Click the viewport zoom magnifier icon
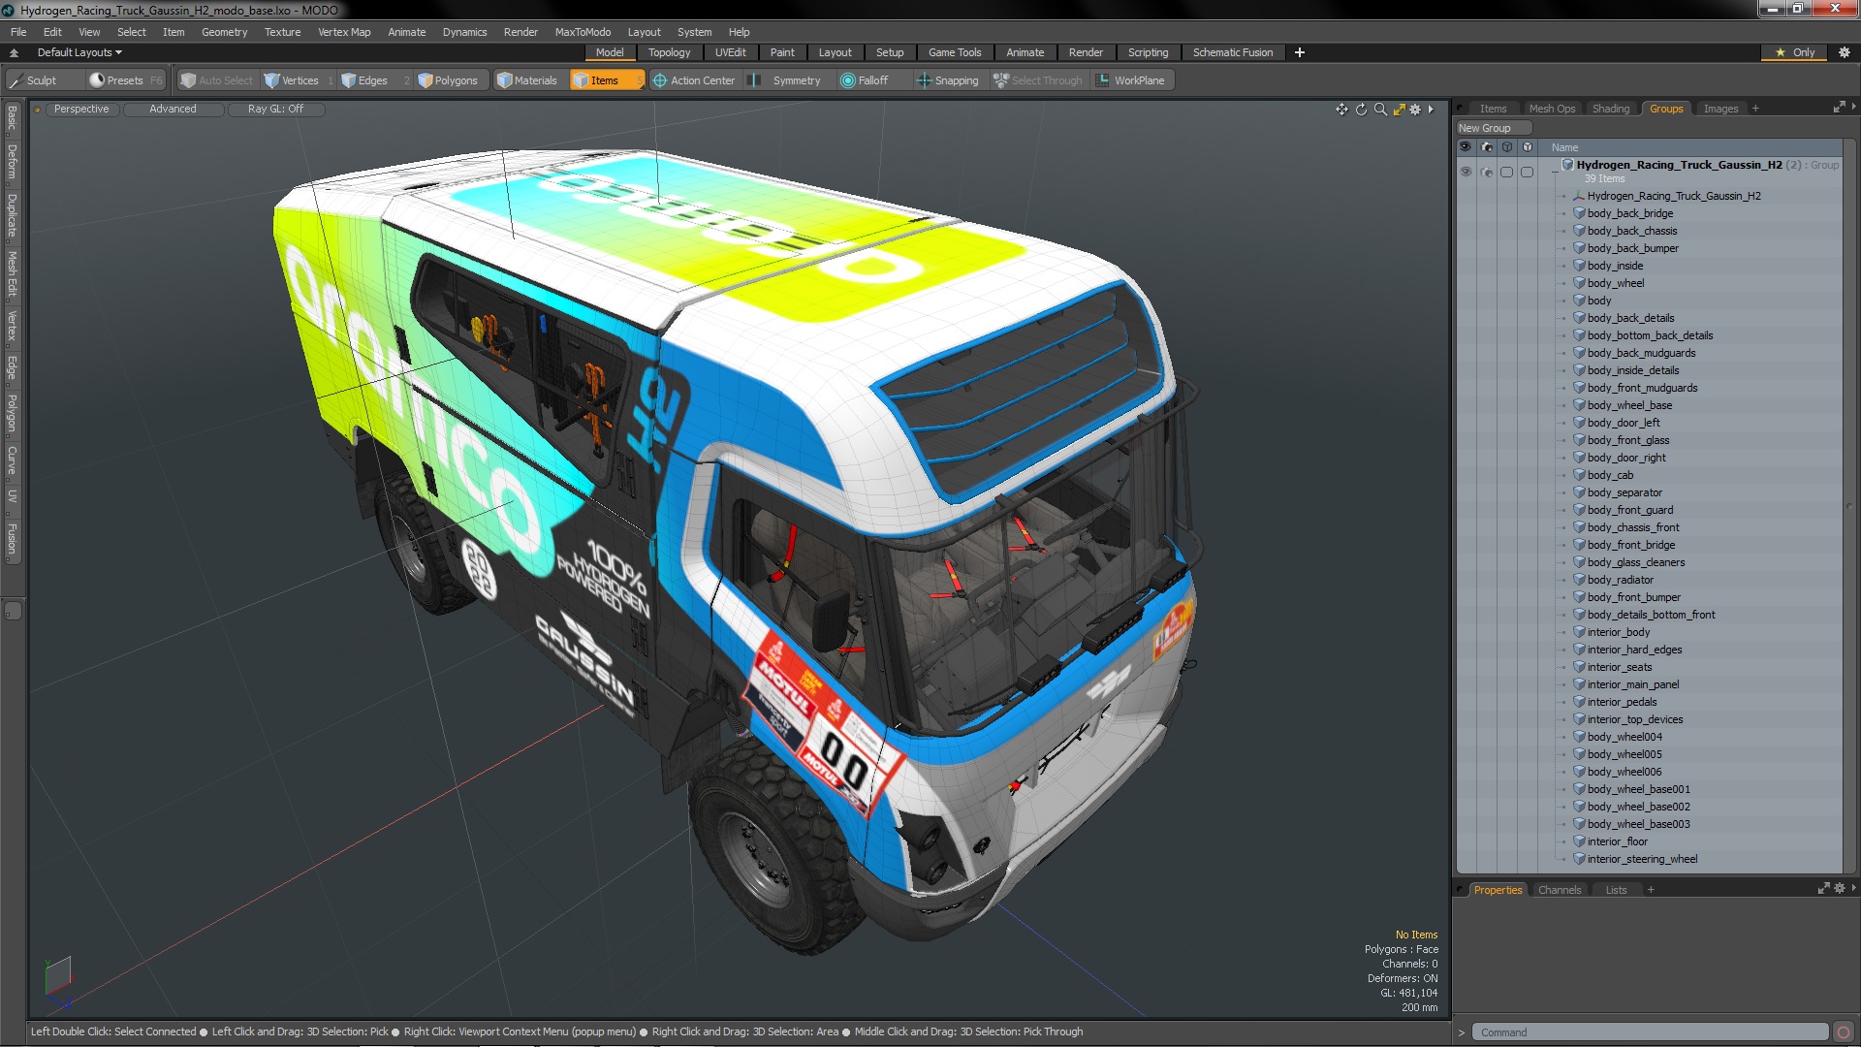The image size is (1861, 1047). point(1380,110)
